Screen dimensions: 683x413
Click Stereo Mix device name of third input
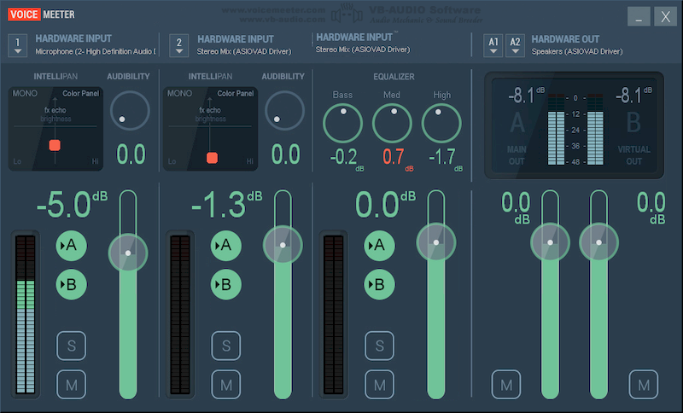click(x=363, y=49)
